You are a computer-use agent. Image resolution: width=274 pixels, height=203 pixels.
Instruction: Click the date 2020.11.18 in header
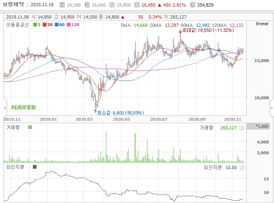click(42, 5)
